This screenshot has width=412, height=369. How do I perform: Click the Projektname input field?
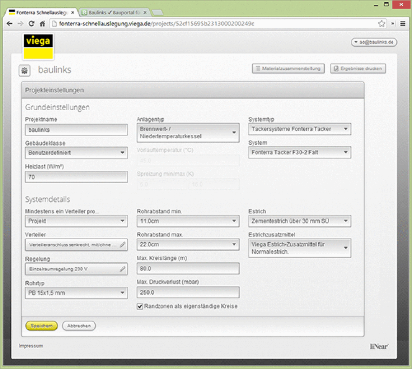pos(76,130)
